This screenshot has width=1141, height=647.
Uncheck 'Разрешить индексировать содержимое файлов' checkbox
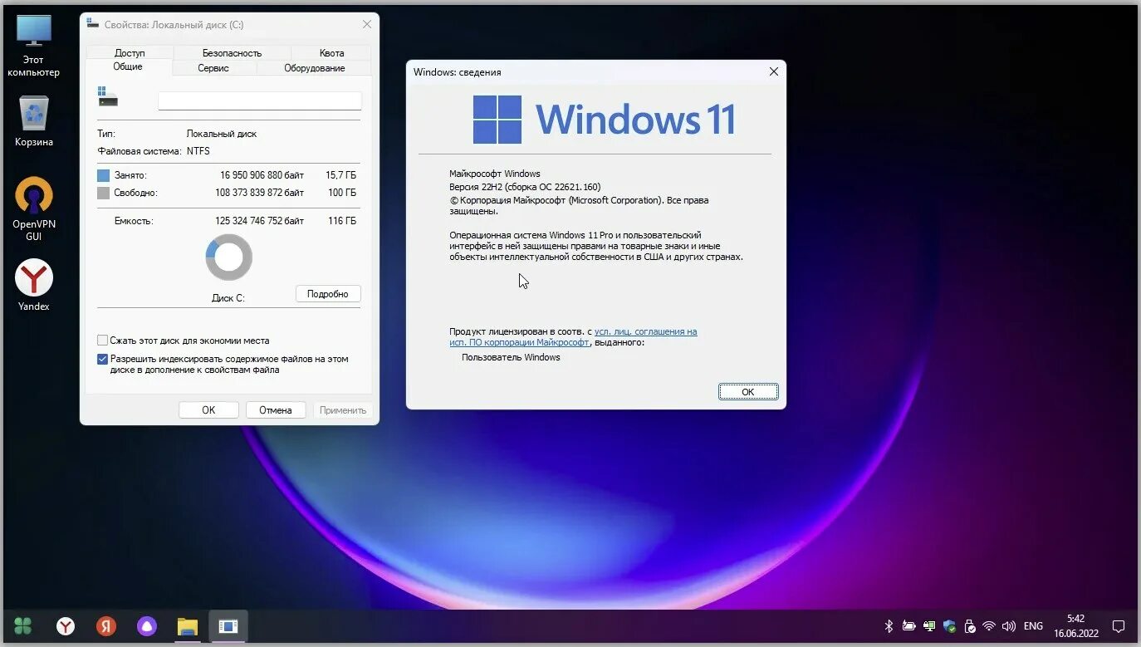point(102,360)
